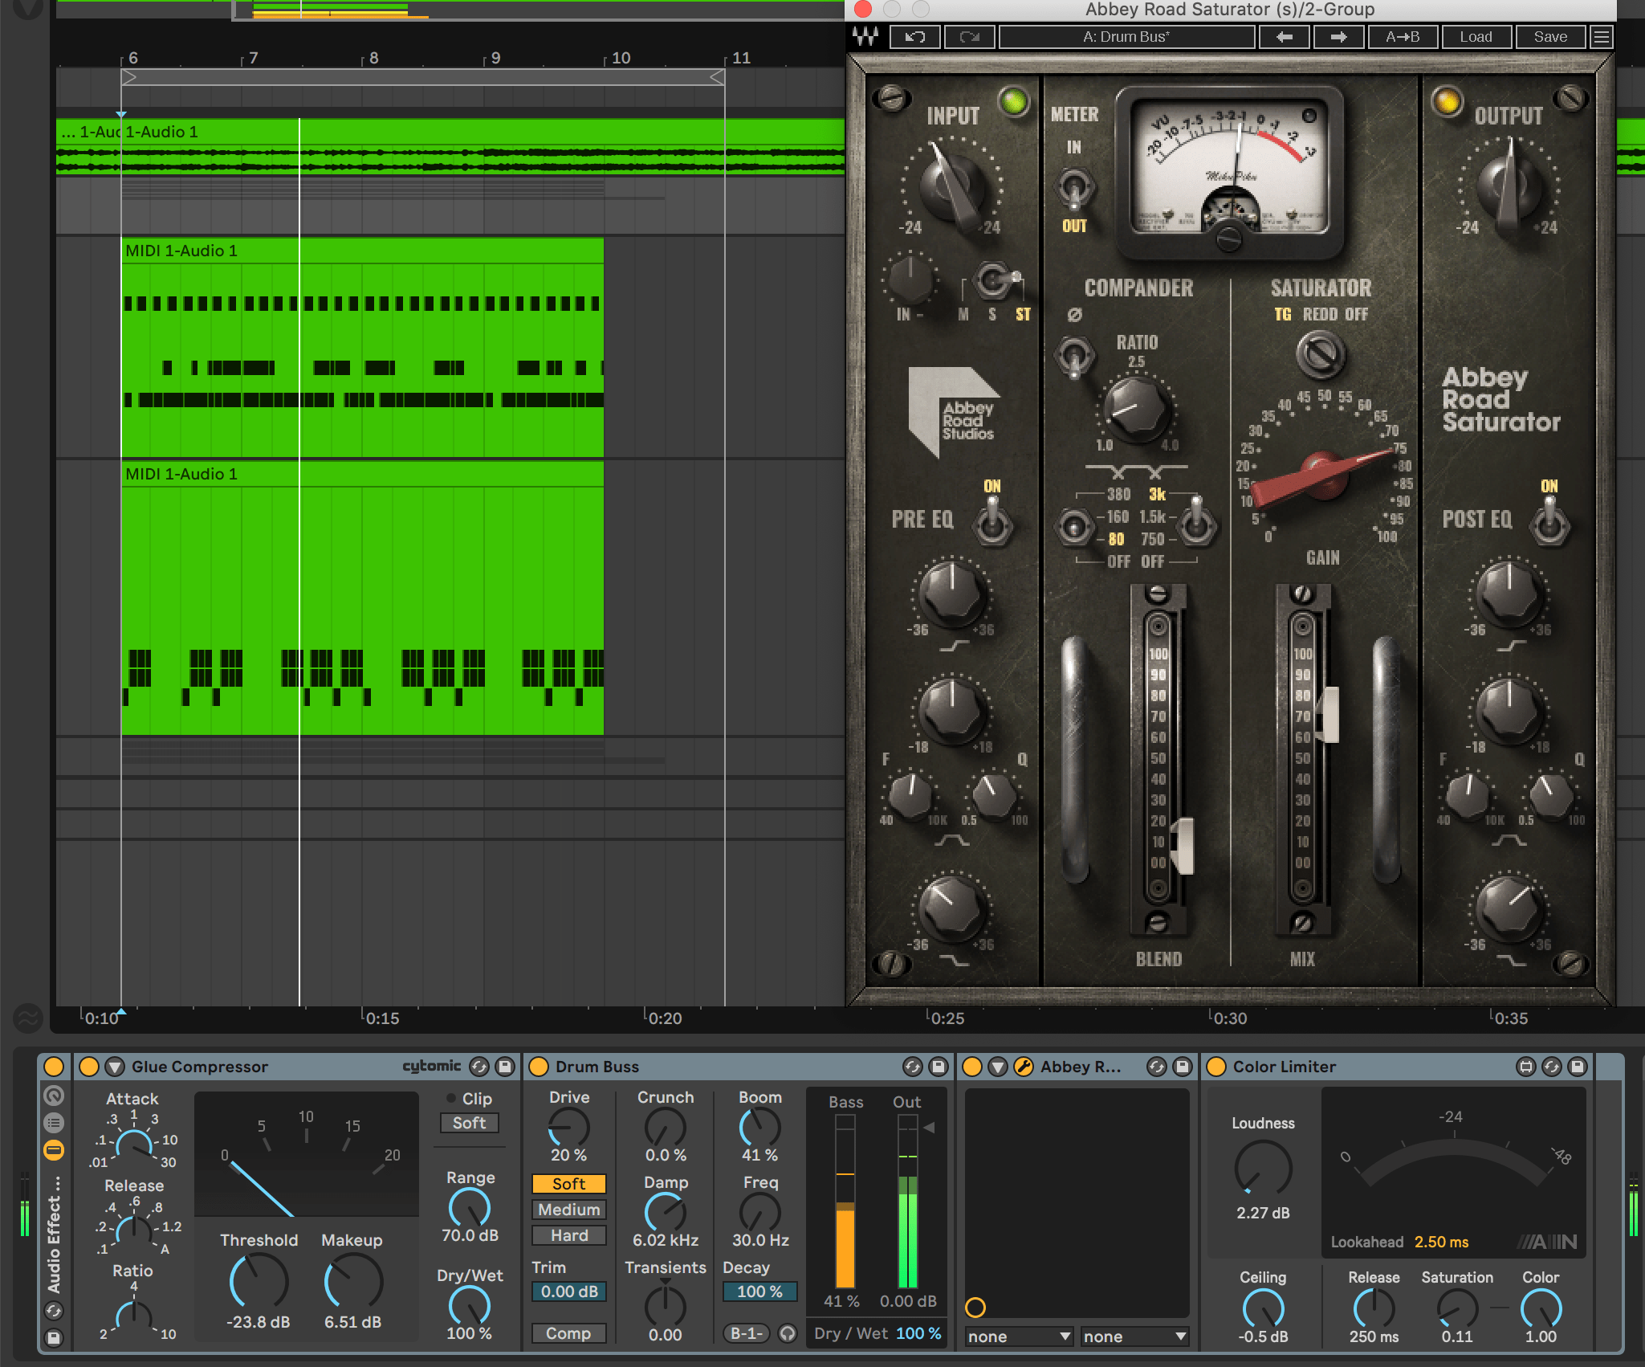Go to the previous Waves preset arrow
1645x1367 pixels.
pyautogui.click(x=1284, y=37)
